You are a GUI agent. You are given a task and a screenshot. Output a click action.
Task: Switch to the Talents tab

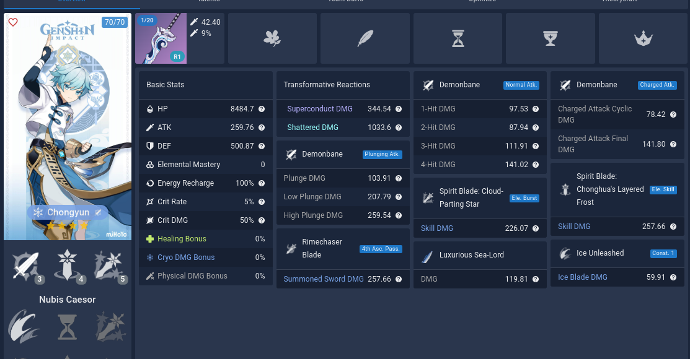coord(209,2)
